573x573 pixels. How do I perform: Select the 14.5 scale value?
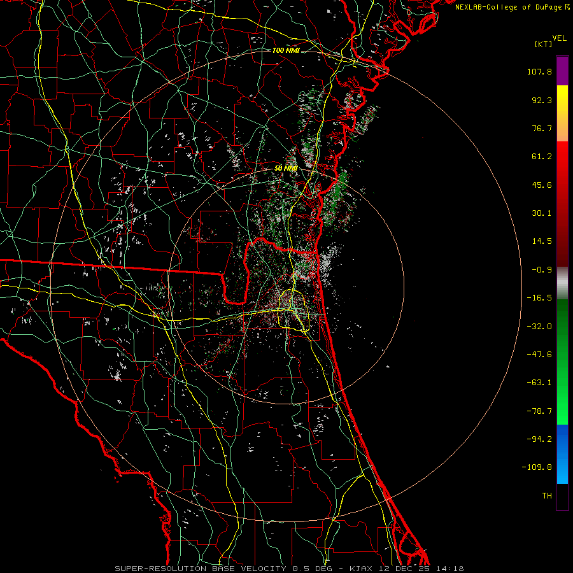pos(542,241)
